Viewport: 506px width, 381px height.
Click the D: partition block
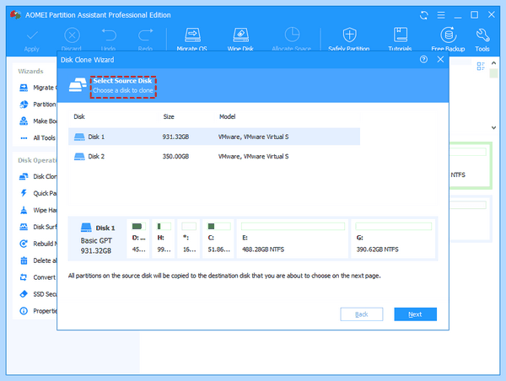click(x=138, y=239)
